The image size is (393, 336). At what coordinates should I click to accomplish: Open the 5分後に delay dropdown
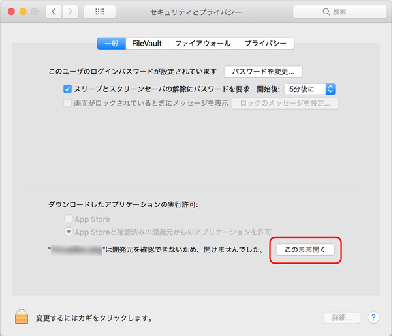pos(309,89)
